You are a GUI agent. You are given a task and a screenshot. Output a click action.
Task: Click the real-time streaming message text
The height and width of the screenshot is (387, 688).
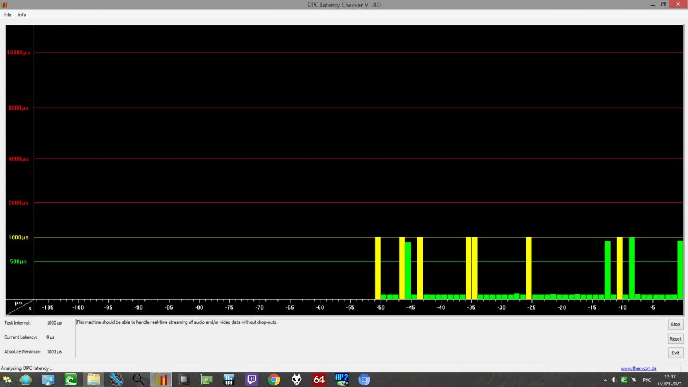click(177, 322)
